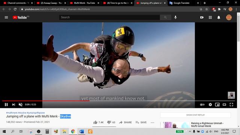Open Calculator from the taskbar
The width and height of the screenshot is (240, 135).
47,132
